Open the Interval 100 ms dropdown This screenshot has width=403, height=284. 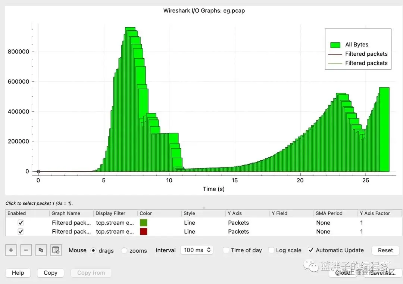pos(197,250)
